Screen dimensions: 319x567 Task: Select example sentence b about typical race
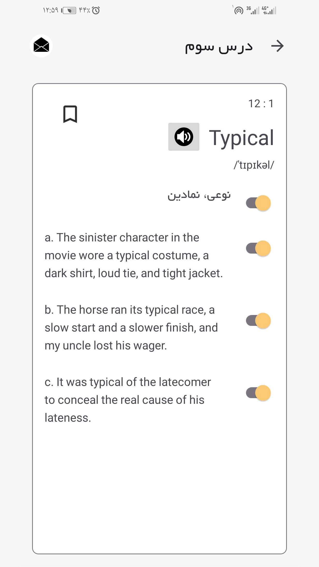pyautogui.click(x=131, y=328)
